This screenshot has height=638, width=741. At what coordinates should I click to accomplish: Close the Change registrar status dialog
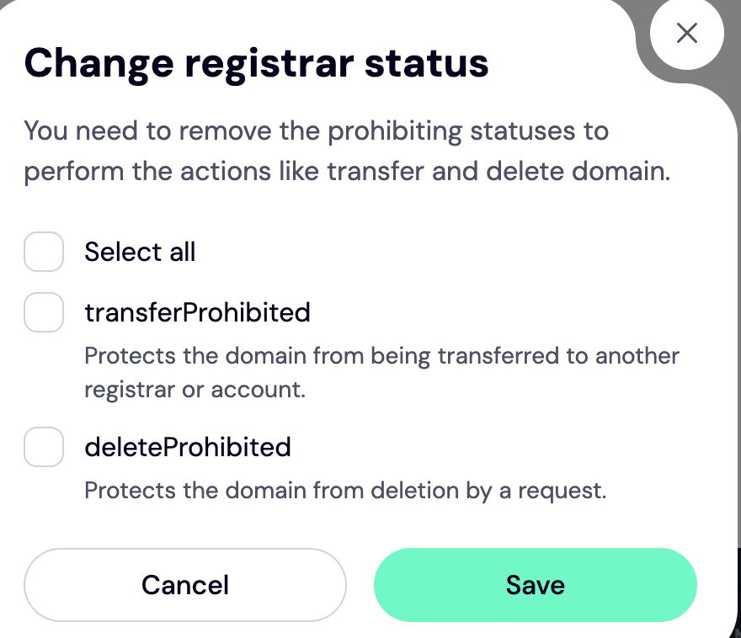[687, 33]
